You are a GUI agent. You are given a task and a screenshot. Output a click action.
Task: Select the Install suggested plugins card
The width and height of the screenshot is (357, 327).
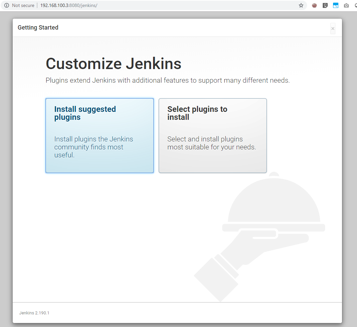click(99, 135)
